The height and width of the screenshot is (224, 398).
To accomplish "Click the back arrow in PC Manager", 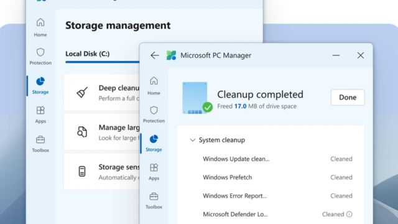I will (x=155, y=55).
